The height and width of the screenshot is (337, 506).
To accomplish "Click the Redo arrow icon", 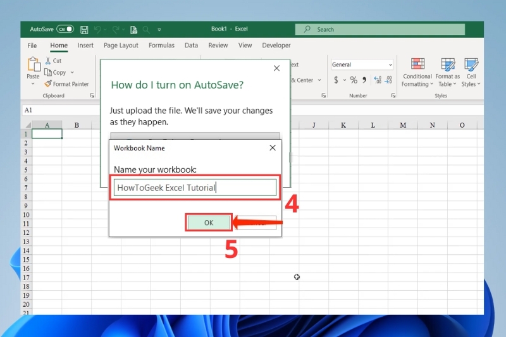I will point(116,30).
